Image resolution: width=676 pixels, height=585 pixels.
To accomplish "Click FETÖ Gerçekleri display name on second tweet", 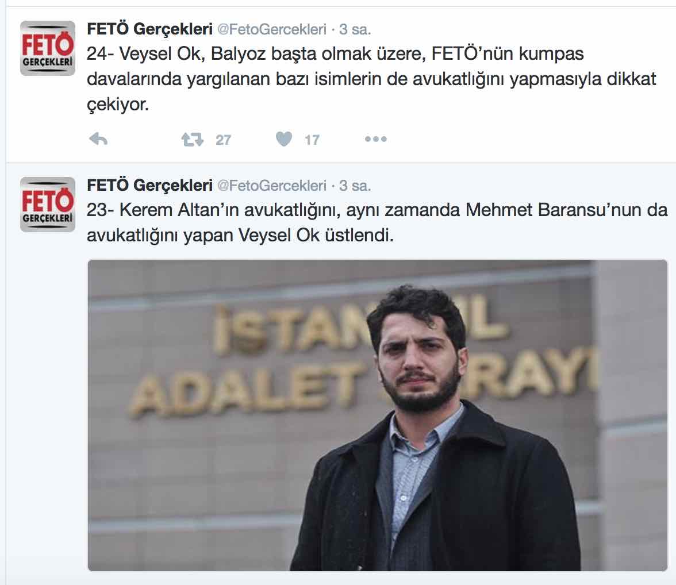I will pyautogui.click(x=149, y=185).
